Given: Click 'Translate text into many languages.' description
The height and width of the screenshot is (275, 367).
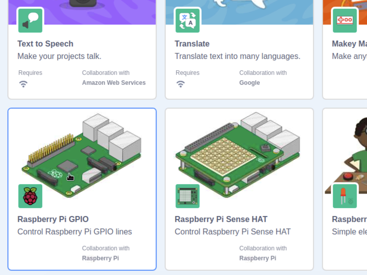Looking at the screenshot, I should pyautogui.click(x=238, y=56).
